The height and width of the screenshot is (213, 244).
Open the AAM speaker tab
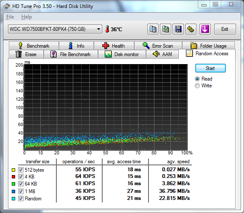pos(162,54)
